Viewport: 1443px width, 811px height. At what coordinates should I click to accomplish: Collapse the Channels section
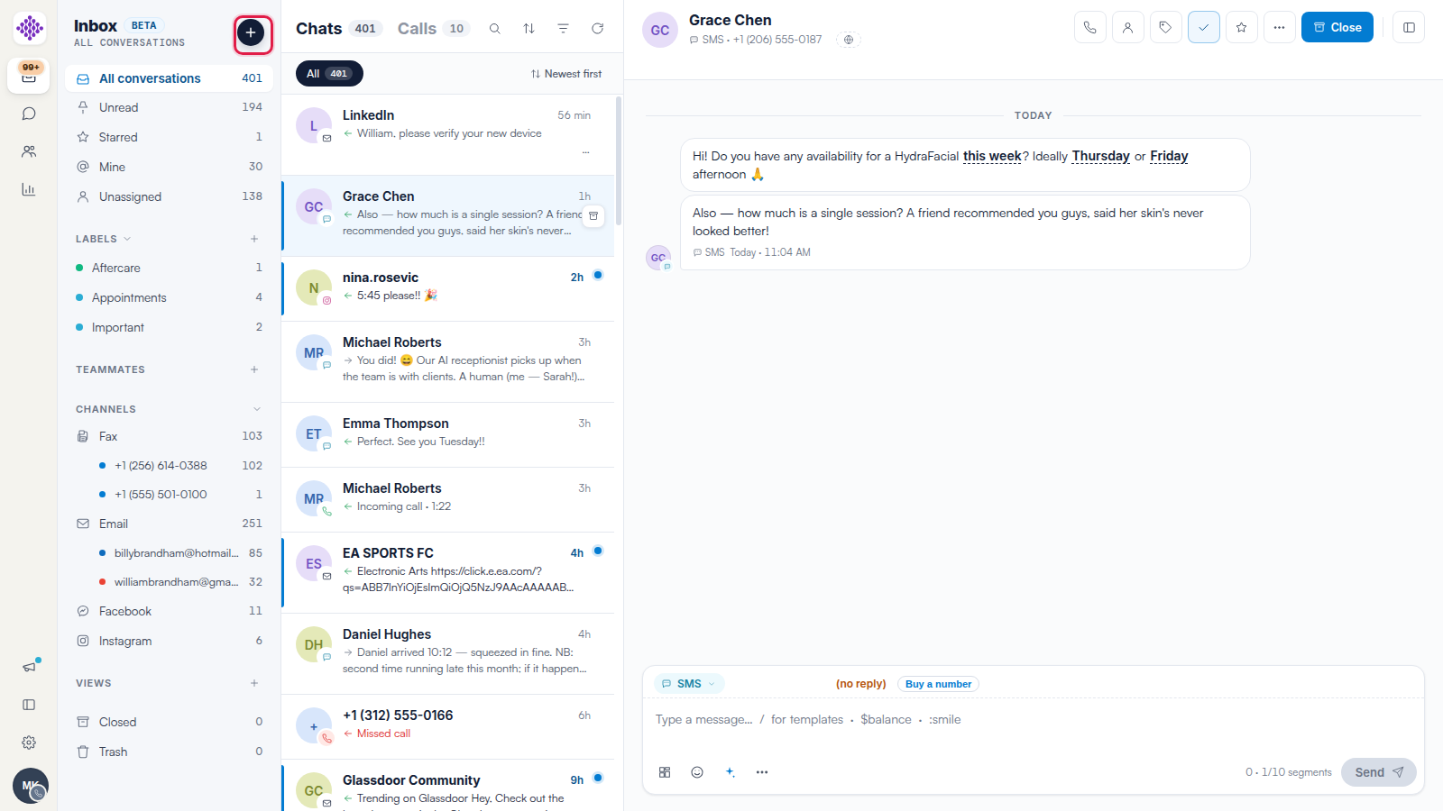coord(257,409)
